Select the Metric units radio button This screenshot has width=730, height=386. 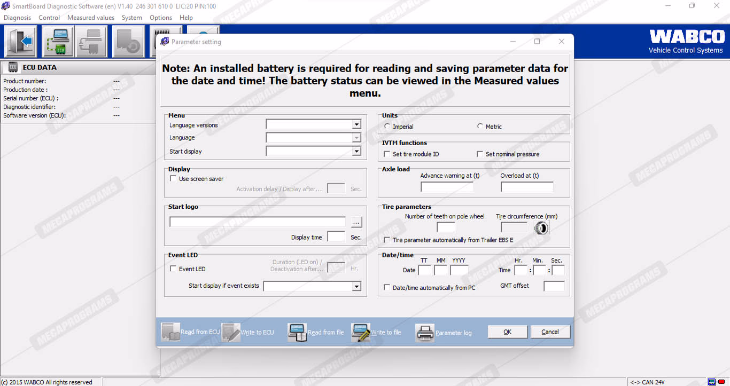[480, 127]
